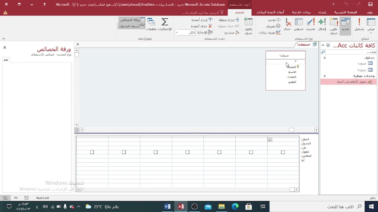Tick the Show checkbox in third grid column

(219, 152)
